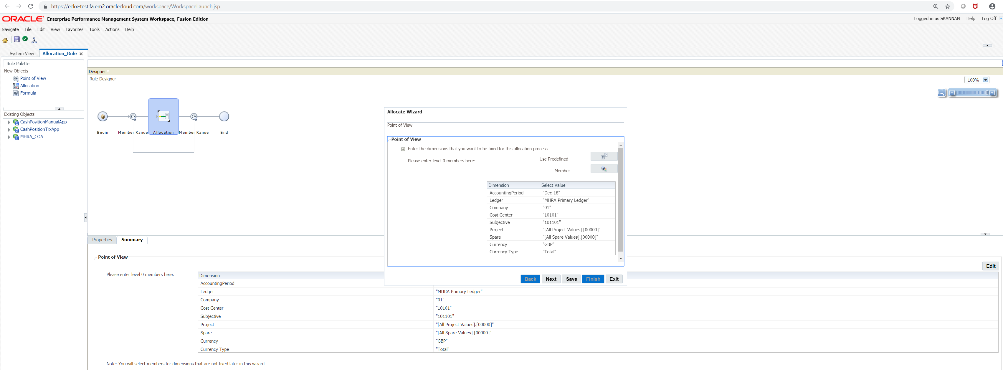Click the Next button in the wizard
Screen dimensions: 1003x370
551,279
